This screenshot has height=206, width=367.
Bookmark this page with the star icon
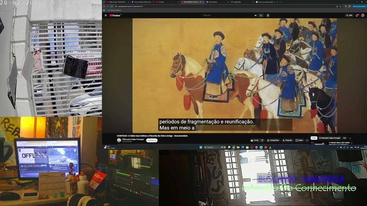[341, 6]
